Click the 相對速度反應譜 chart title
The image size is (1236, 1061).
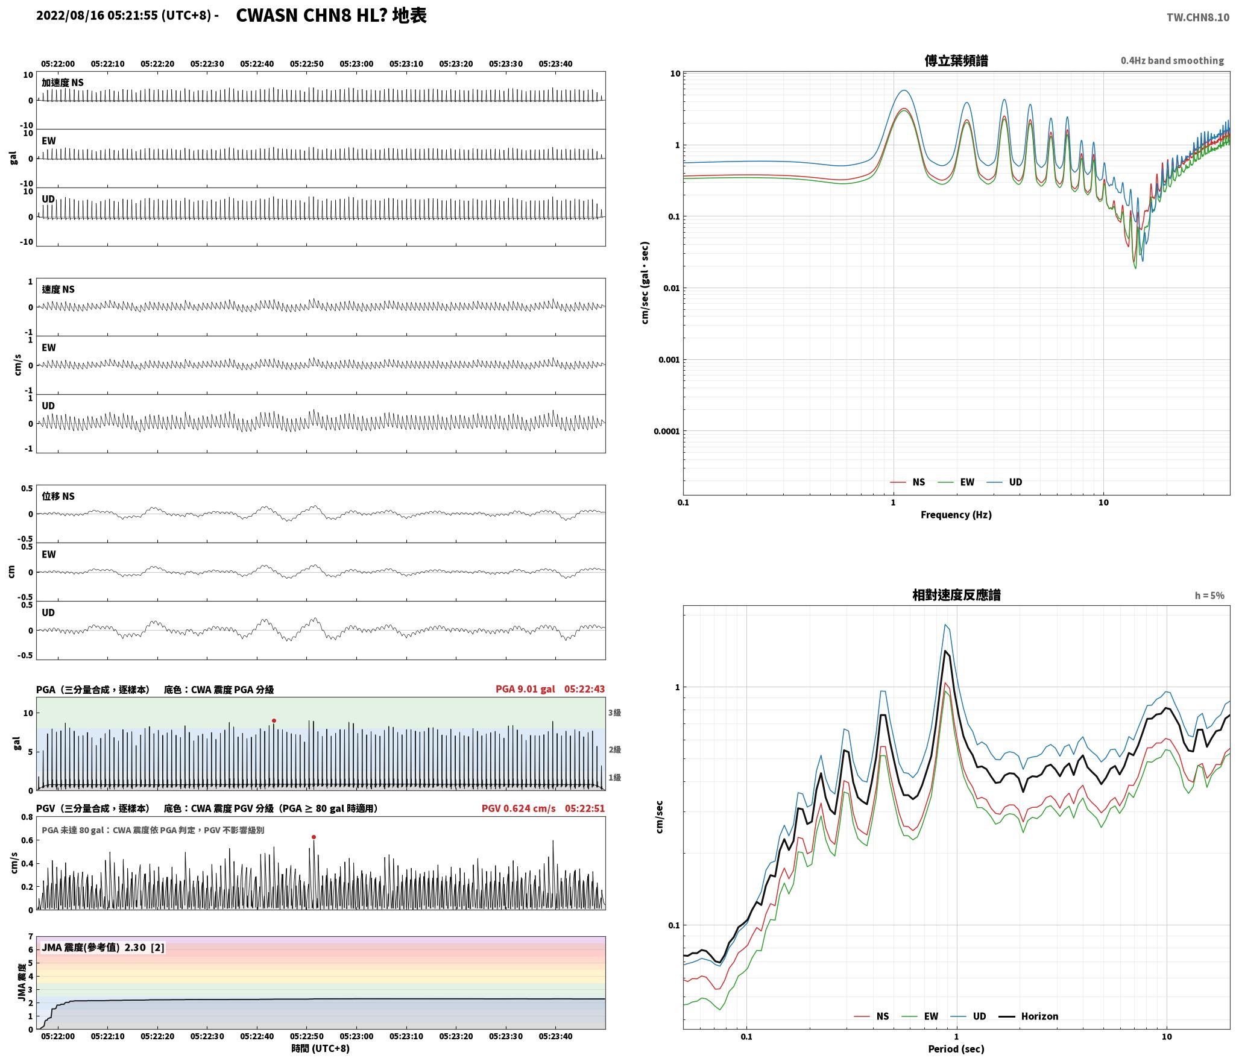956,595
